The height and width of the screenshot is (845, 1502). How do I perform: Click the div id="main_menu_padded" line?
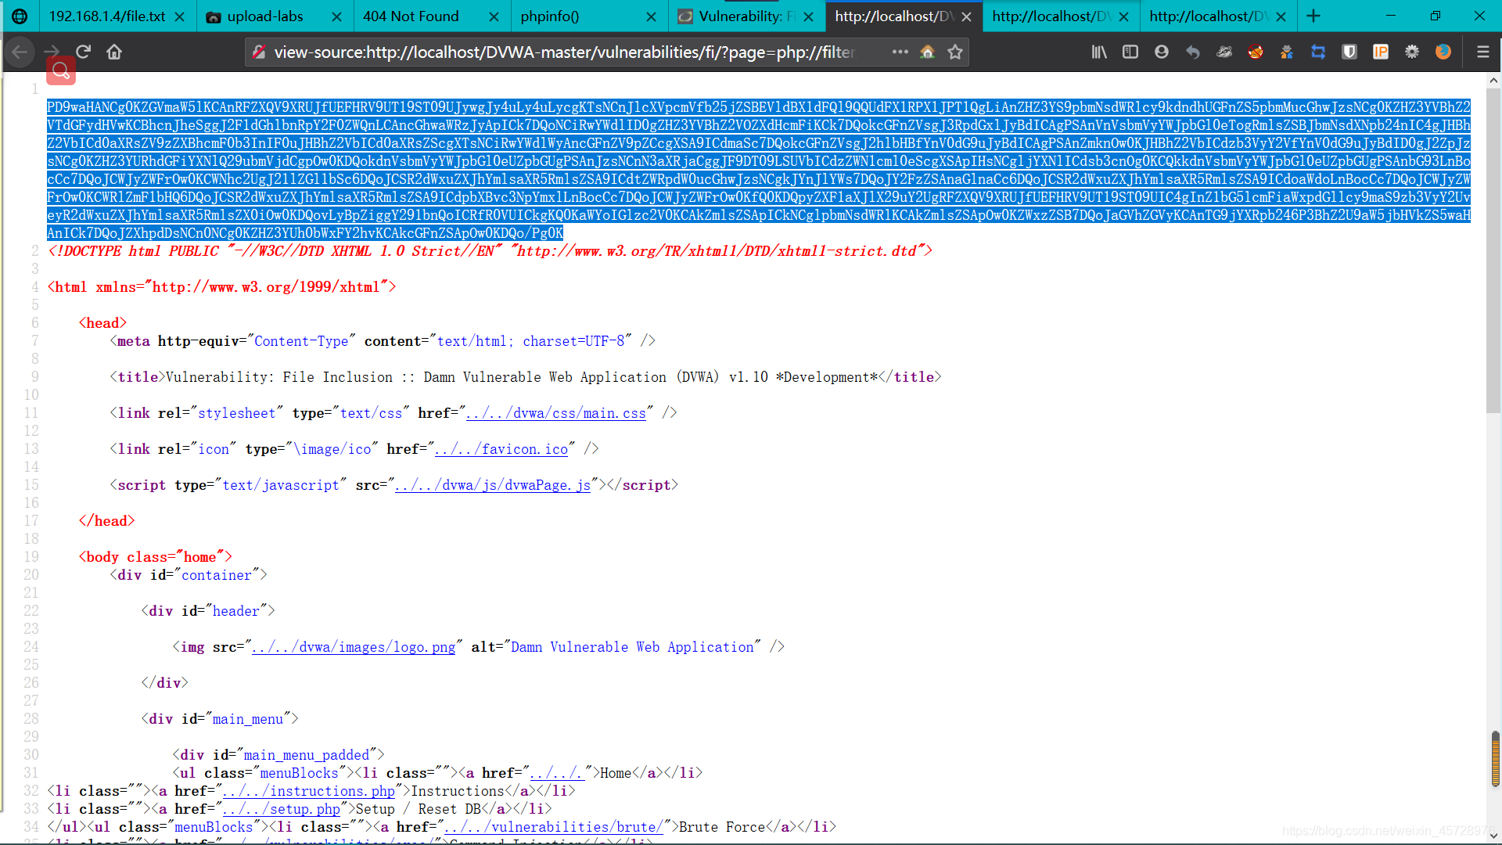click(278, 755)
